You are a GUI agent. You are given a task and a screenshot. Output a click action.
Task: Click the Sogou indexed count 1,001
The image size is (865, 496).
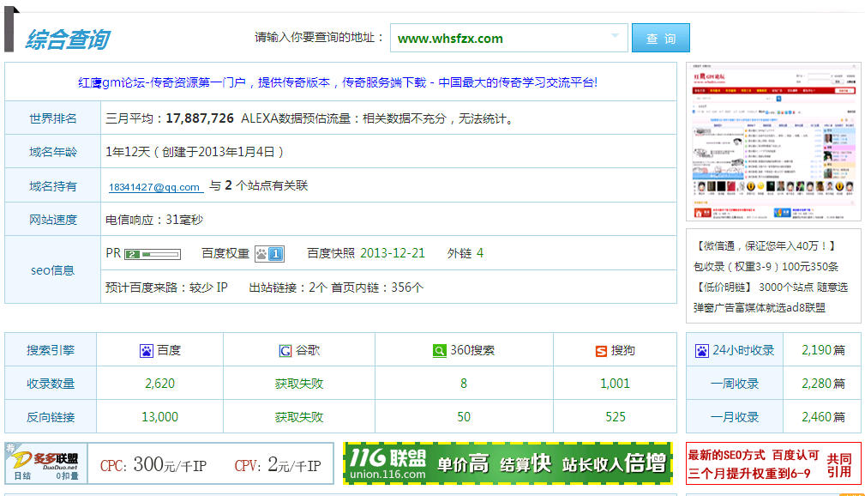pyautogui.click(x=615, y=384)
